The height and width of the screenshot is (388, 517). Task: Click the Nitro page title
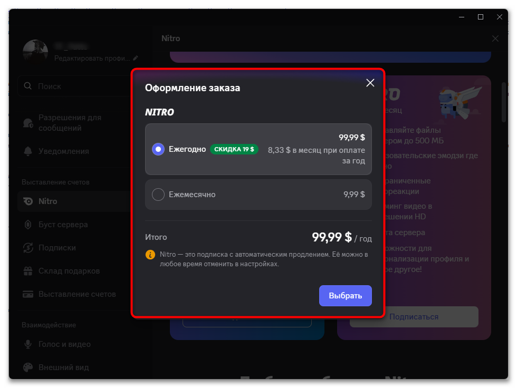[x=171, y=38]
